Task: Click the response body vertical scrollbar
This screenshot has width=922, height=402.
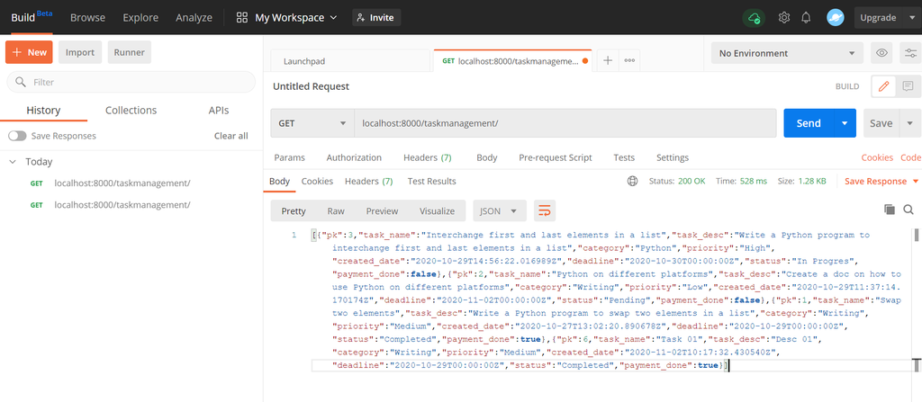Action: pyautogui.click(x=916, y=235)
